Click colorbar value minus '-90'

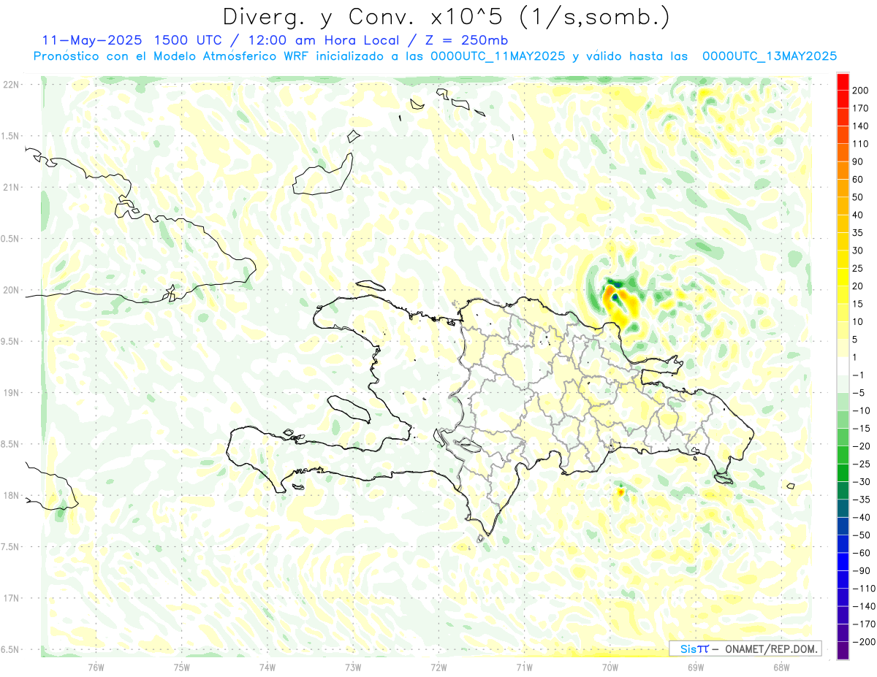(x=861, y=571)
